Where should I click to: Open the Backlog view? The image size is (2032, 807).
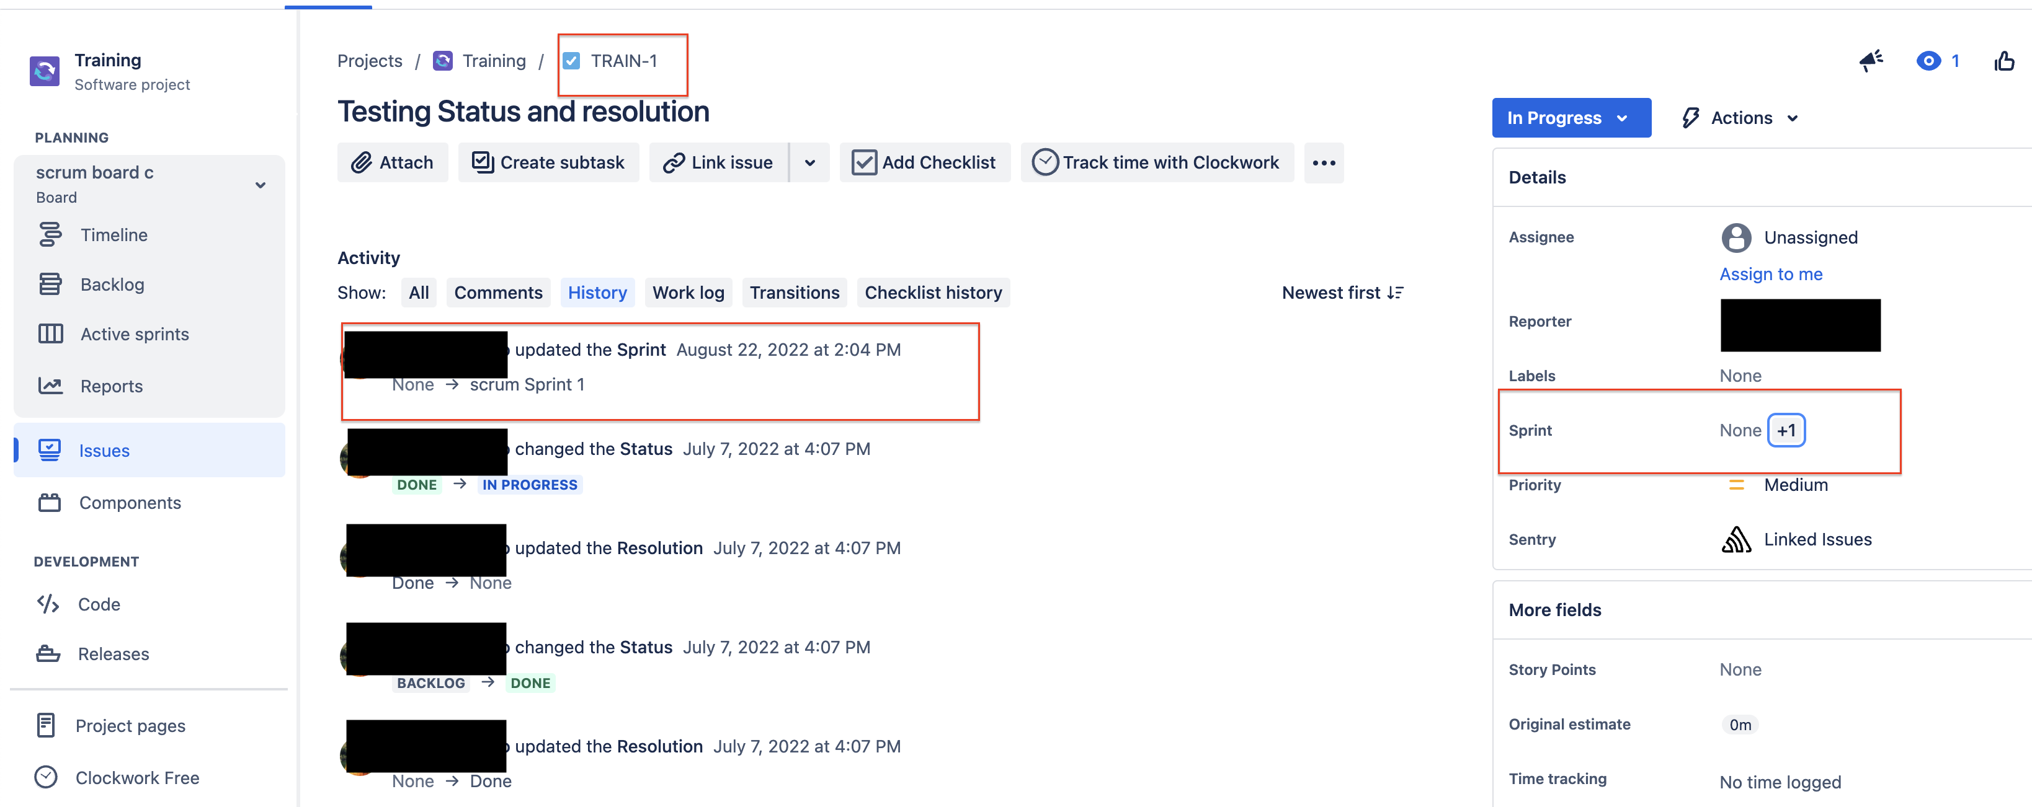pos(112,284)
